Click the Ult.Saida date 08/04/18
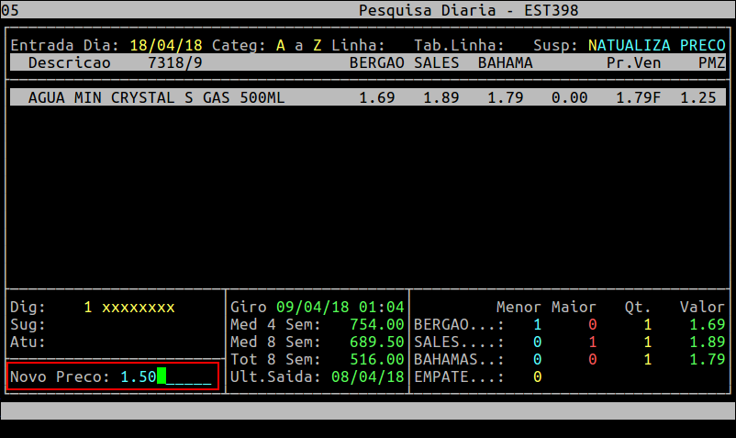This screenshot has height=438, width=736. point(367,376)
